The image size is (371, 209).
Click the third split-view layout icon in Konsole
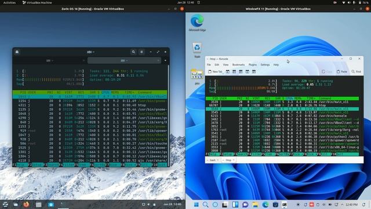pos(241,71)
